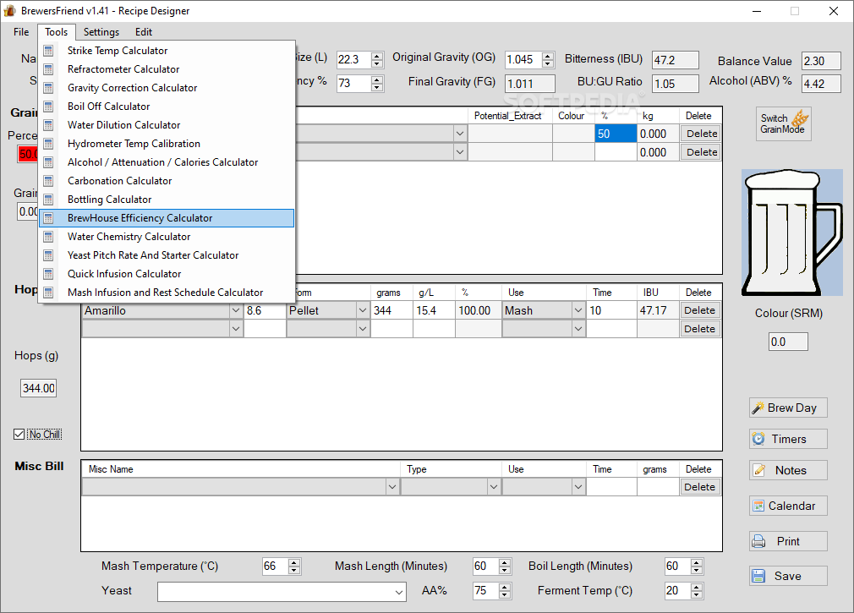
Task: Delete the misc bill row
Action: (700, 487)
